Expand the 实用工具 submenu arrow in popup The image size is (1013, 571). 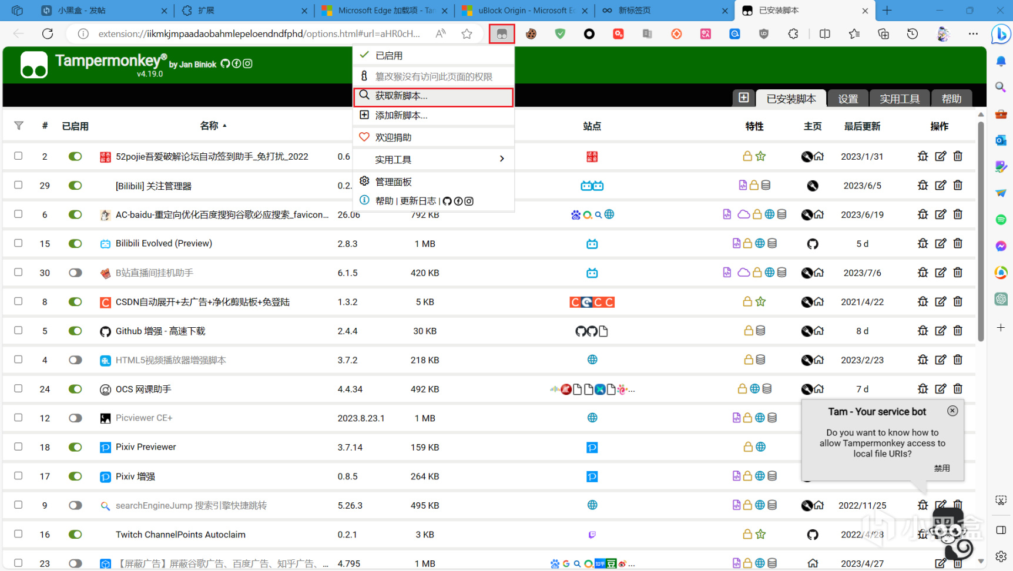[x=502, y=159]
